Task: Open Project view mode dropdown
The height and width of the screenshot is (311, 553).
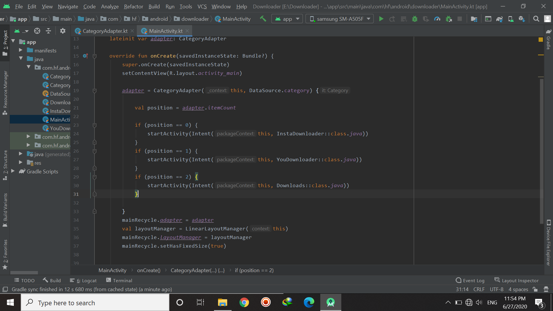Action: 22,31
